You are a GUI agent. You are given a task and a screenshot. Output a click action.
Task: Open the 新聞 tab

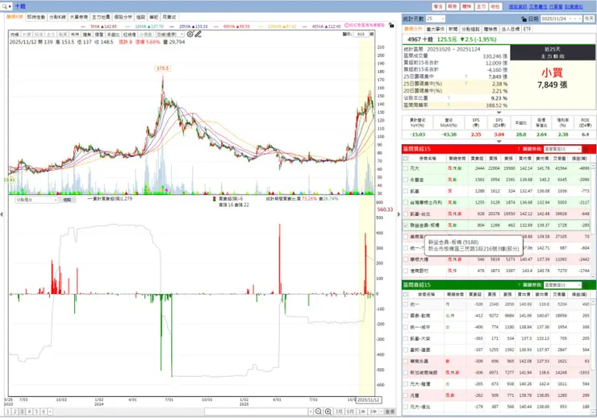(453, 29)
